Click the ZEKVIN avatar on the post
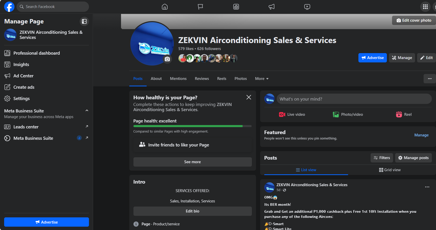The width and height of the screenshot is (436, 230). click(x=269, y=187)
